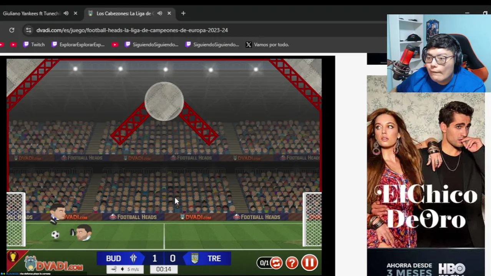The width and height of the screenshot is (491, 276).
Task: Click the bearded player head on the field
Action: coord(83,233)
